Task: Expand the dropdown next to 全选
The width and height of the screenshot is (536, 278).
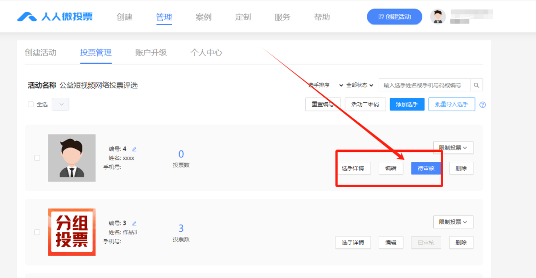Action: pos(61,104)
